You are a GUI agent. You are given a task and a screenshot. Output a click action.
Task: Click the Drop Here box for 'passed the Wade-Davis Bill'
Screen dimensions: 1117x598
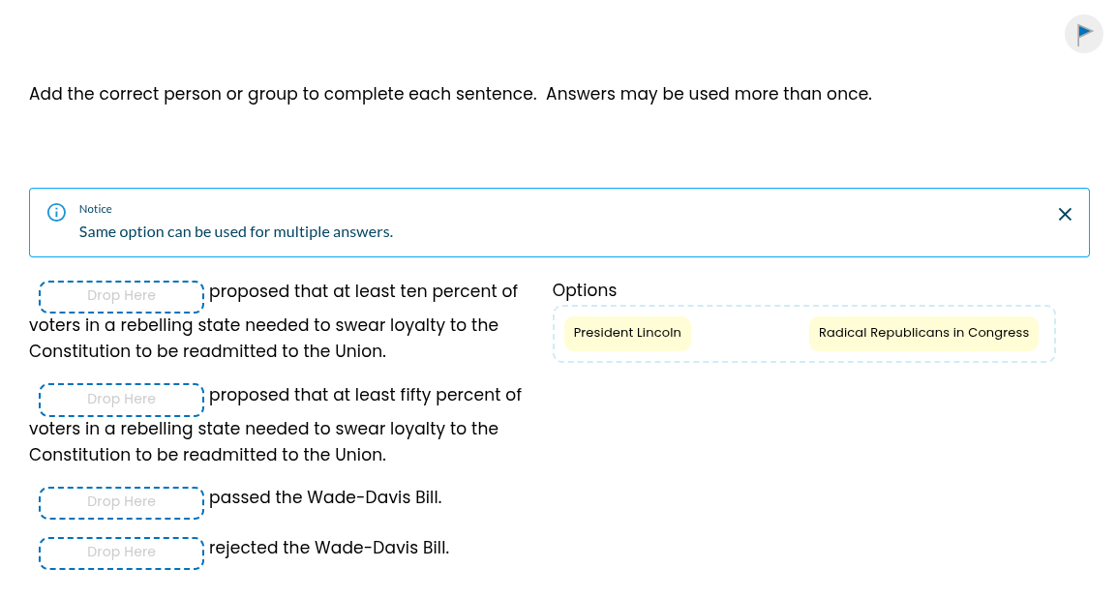click(x=121, y=502)
